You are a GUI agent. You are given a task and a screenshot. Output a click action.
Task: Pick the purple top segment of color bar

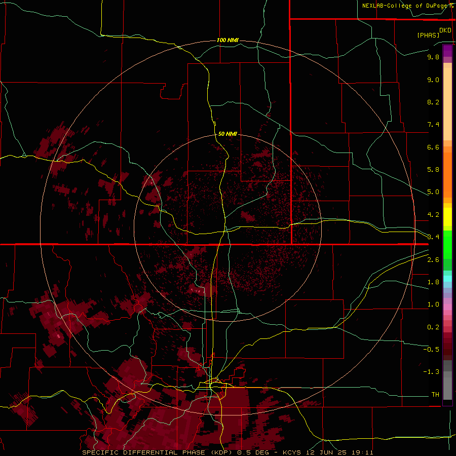(447, 51)
